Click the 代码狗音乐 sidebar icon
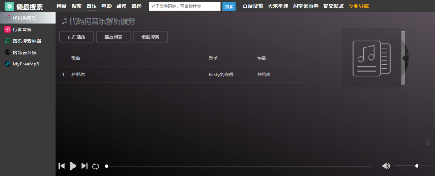The width and height of the screenshot is (435, 176). click(8, 18)
